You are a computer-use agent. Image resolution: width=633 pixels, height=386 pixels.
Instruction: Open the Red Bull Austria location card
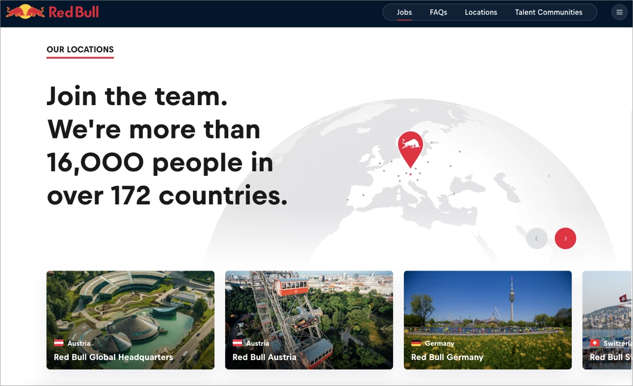coord(309,319)
